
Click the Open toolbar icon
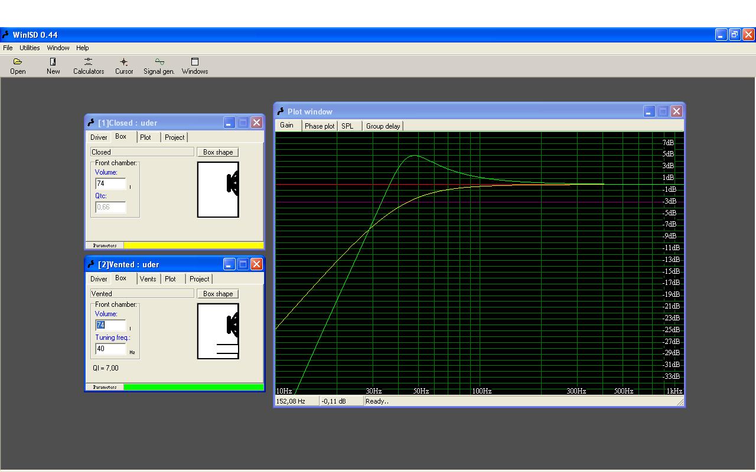coord(18,65)
